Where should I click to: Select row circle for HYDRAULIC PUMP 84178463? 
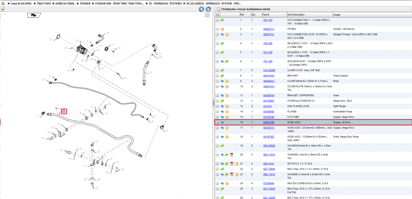(x=217, y=101)
